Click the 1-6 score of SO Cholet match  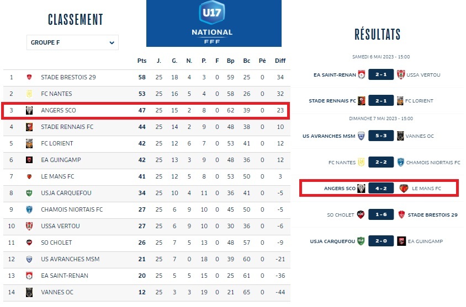pos(382,214)
